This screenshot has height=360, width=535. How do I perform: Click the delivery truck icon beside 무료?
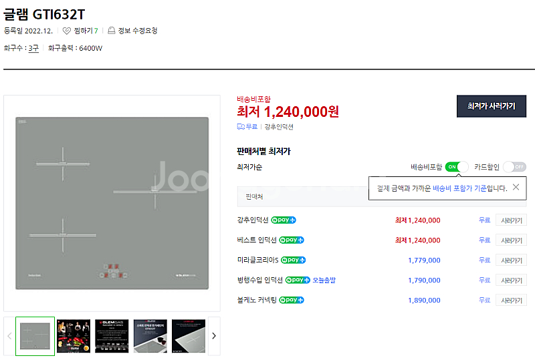click(241, 127)
